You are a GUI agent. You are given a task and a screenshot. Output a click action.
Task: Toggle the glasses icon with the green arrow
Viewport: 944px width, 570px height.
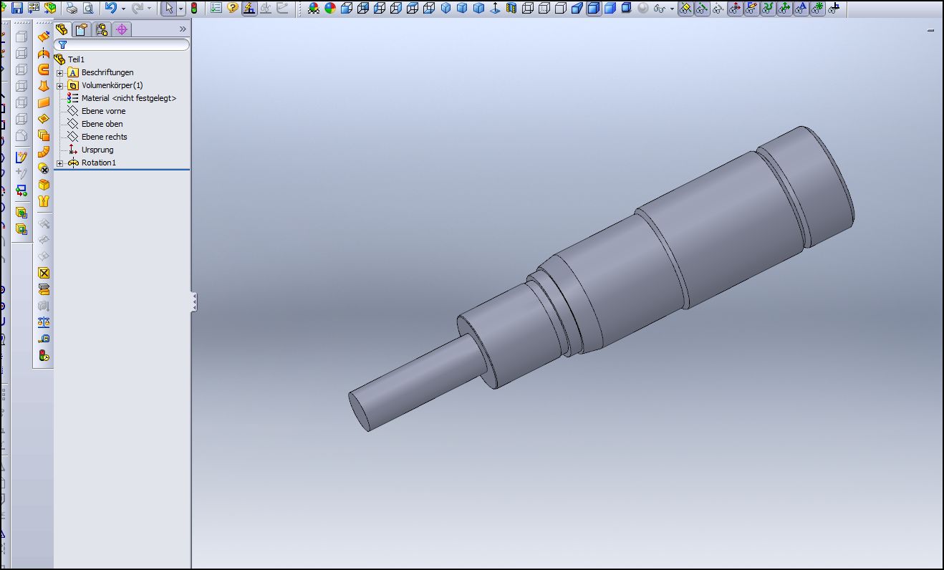coord(784,9)
